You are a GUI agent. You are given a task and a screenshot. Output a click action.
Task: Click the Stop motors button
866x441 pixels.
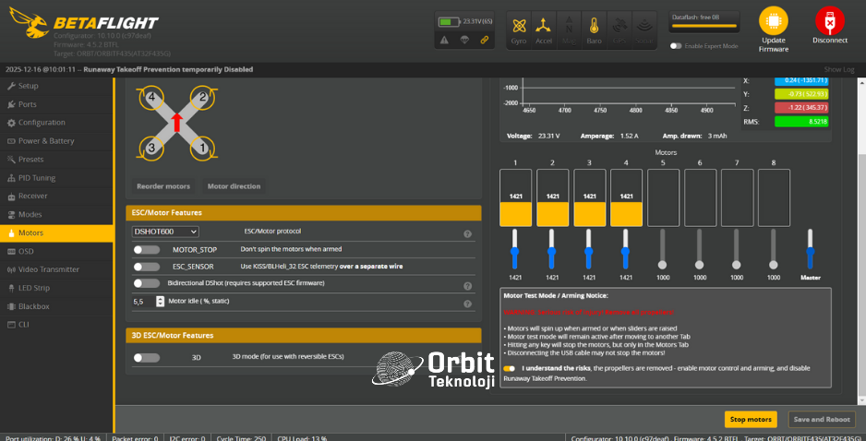[750, 419]
